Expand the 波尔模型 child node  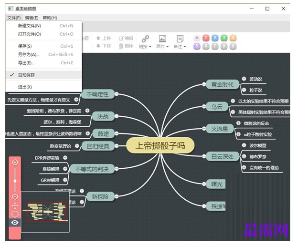click(244, 145)
